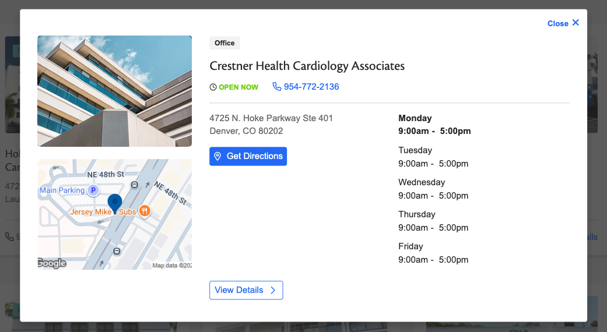Click the chevron arrow in View Details
The height and width of the screenshot is (332, 607).
pyautogui.click(x=273, y=290)
